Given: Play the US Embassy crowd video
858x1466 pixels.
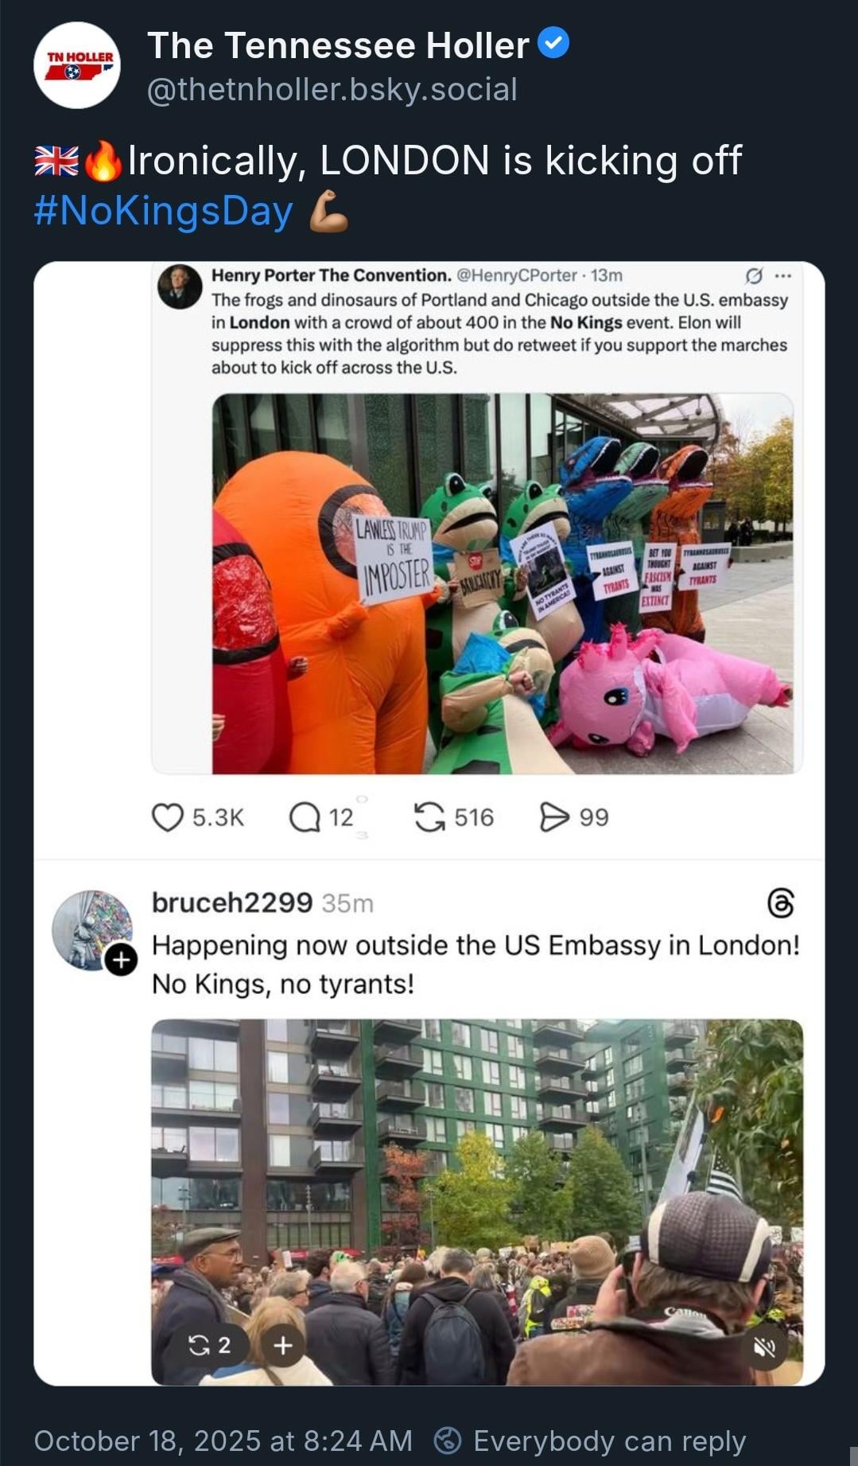Looking at the screenshot, I should click(477, 1202).
